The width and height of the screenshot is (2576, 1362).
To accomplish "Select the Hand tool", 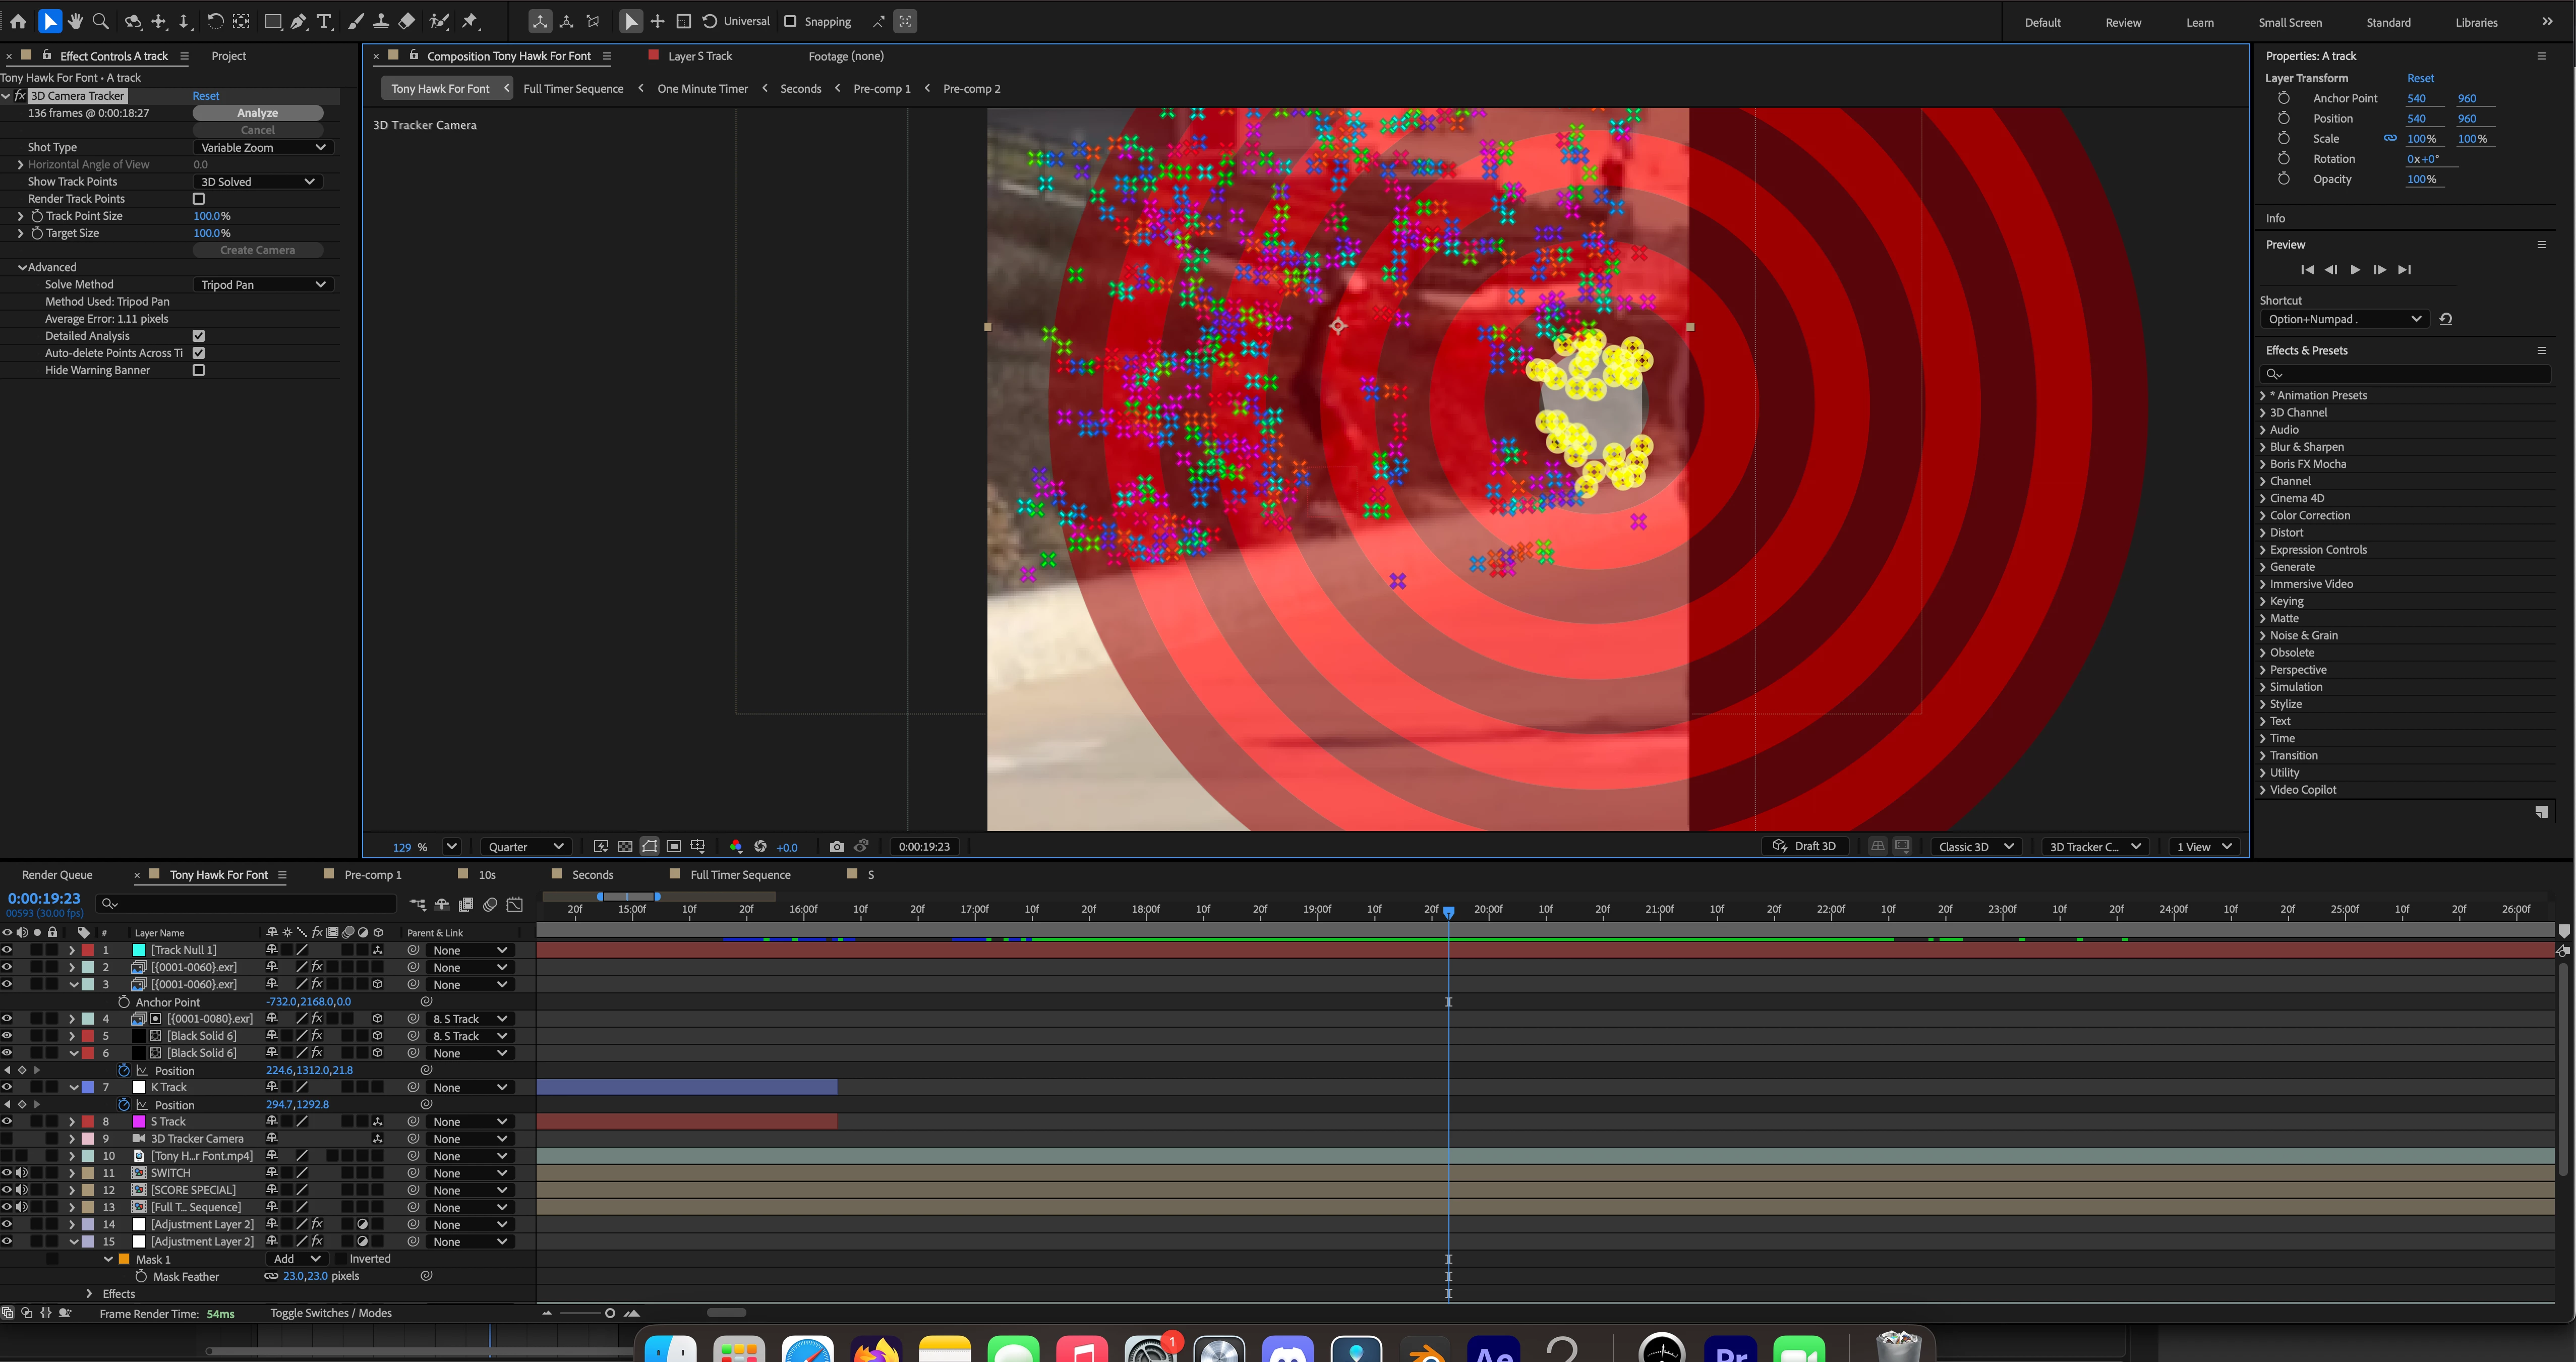I will coord(75,21).
